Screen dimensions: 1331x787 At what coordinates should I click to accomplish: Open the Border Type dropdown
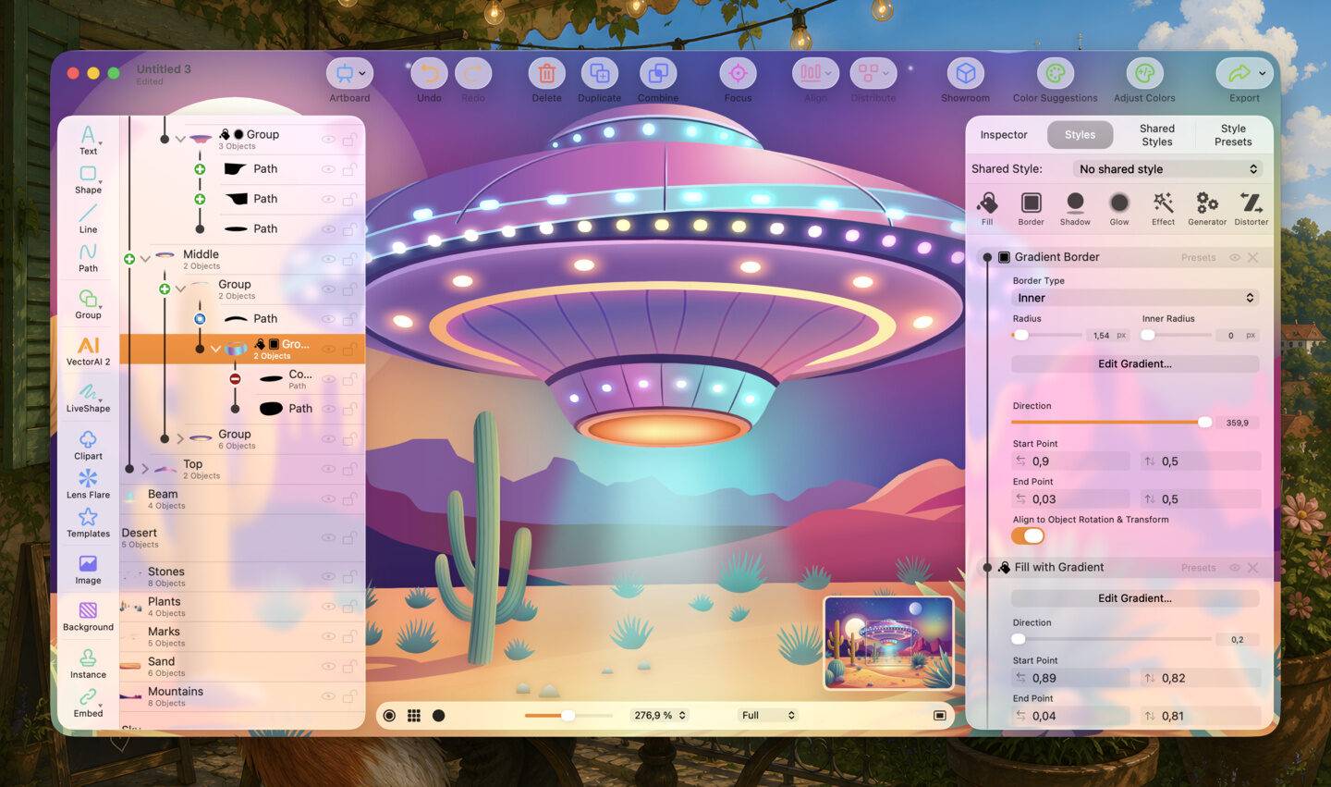1135,298
